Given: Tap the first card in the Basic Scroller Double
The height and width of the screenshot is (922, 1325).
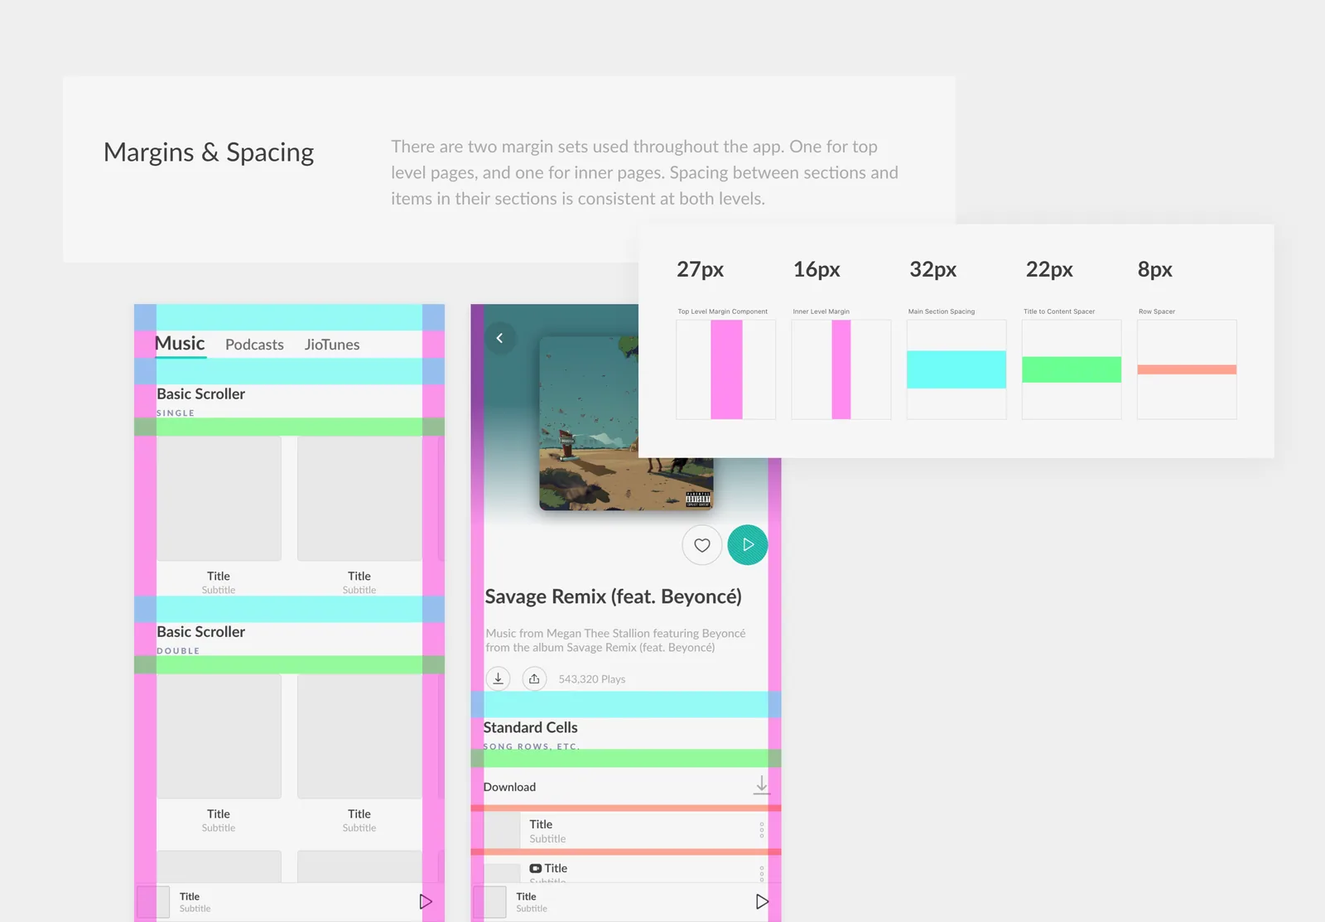Looking at the screenshot, I should (x=219, y=736).
